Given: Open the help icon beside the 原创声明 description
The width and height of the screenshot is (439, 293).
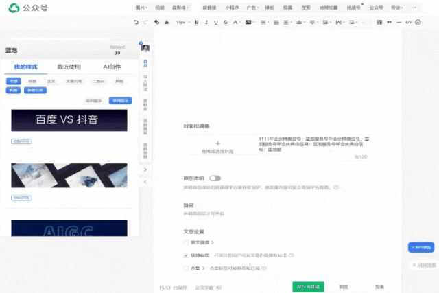Looking at the screenshot, I should click(x=336, y=187).
